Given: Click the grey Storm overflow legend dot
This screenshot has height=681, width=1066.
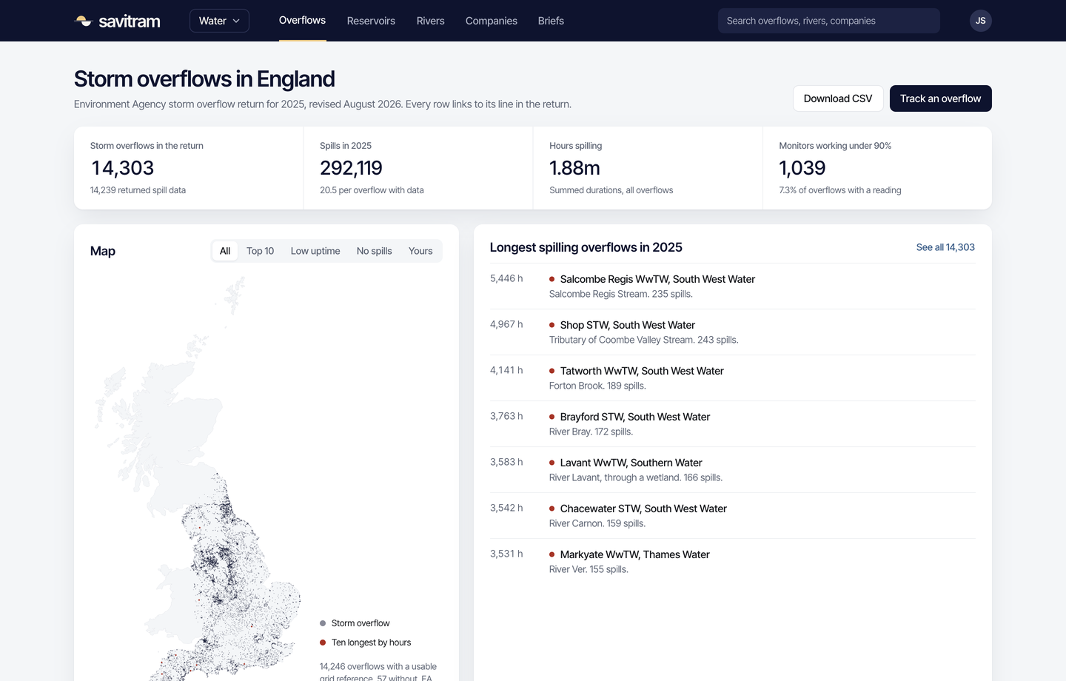Looking at the screenshot, I should 323,623.
